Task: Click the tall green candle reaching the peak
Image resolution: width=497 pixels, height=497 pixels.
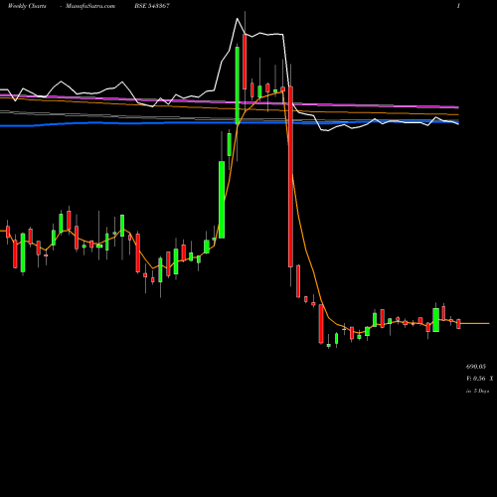Action: coord(238,85)
